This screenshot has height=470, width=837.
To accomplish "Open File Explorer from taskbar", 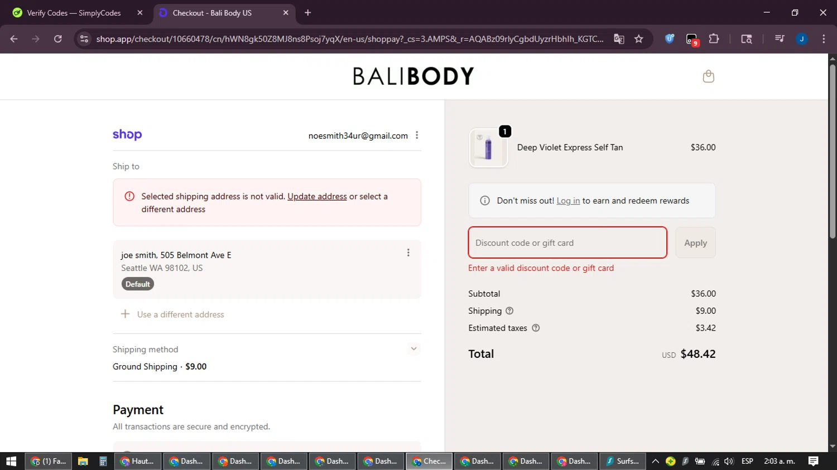I will click(83, 461).
